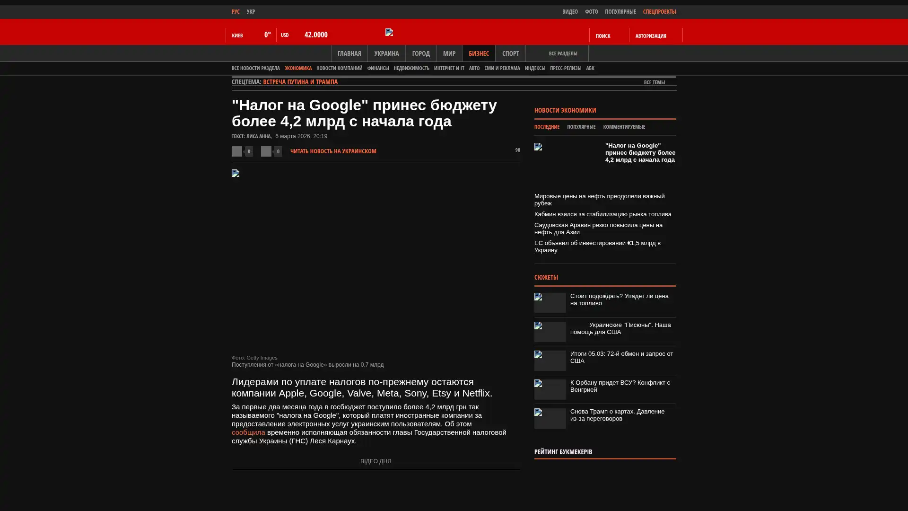Expand the Все разделы menu
This screenshot has width=908, height=511.
(563, 54)
